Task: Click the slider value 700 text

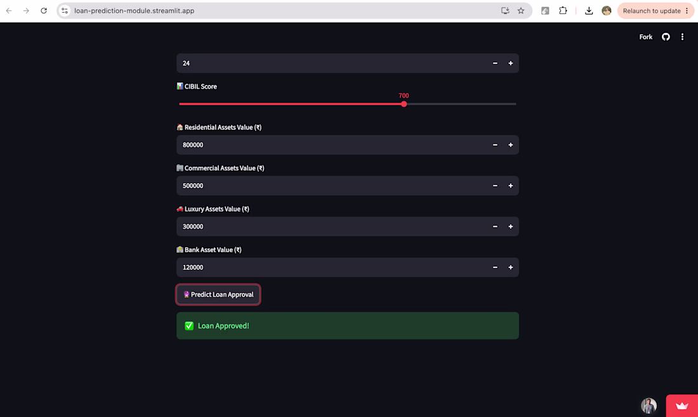Action: (404, 96)
